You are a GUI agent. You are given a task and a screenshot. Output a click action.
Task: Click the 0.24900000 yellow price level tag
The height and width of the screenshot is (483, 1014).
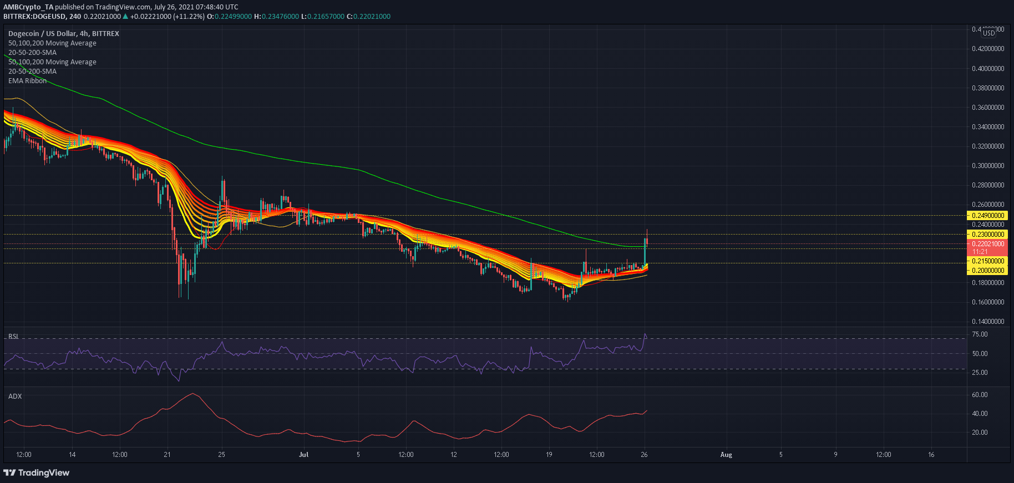pos(987,216)
